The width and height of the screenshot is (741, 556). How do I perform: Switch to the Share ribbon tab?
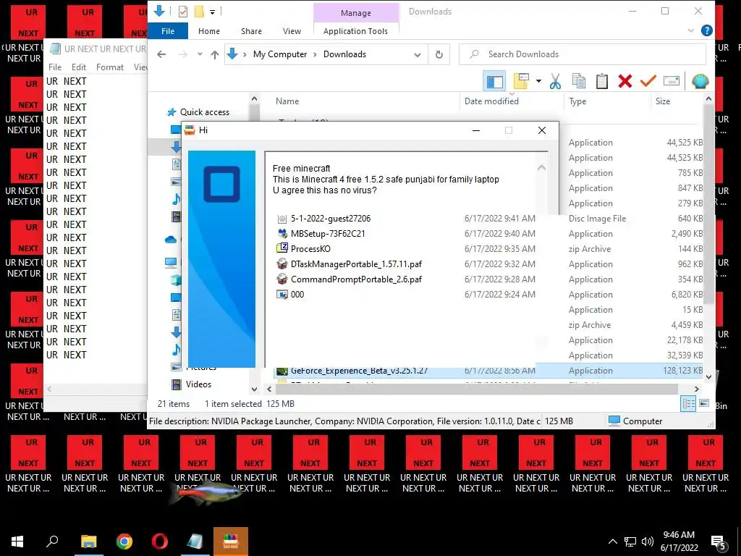pos(251,31)
